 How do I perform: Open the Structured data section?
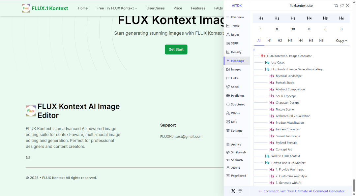pos(236,104)
